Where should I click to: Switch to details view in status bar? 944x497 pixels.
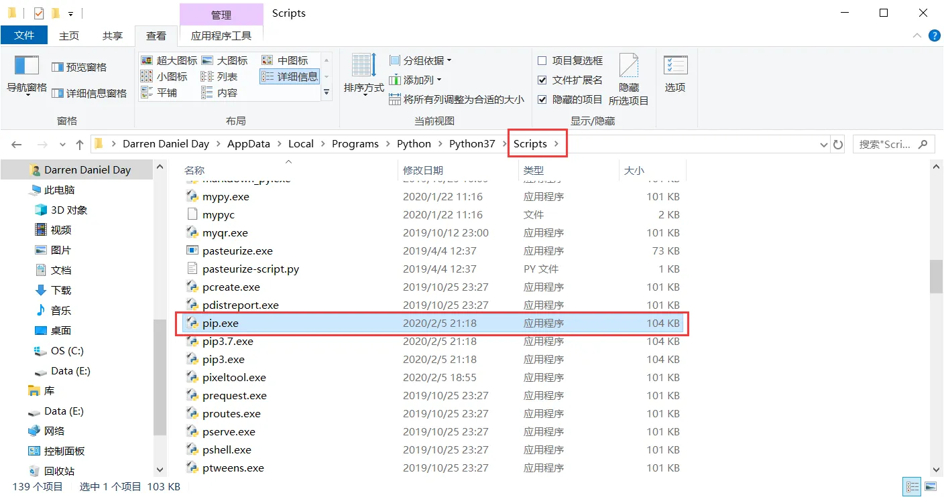(912, 487)
